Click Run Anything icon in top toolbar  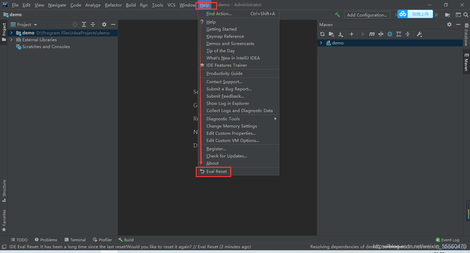[458, 15]
